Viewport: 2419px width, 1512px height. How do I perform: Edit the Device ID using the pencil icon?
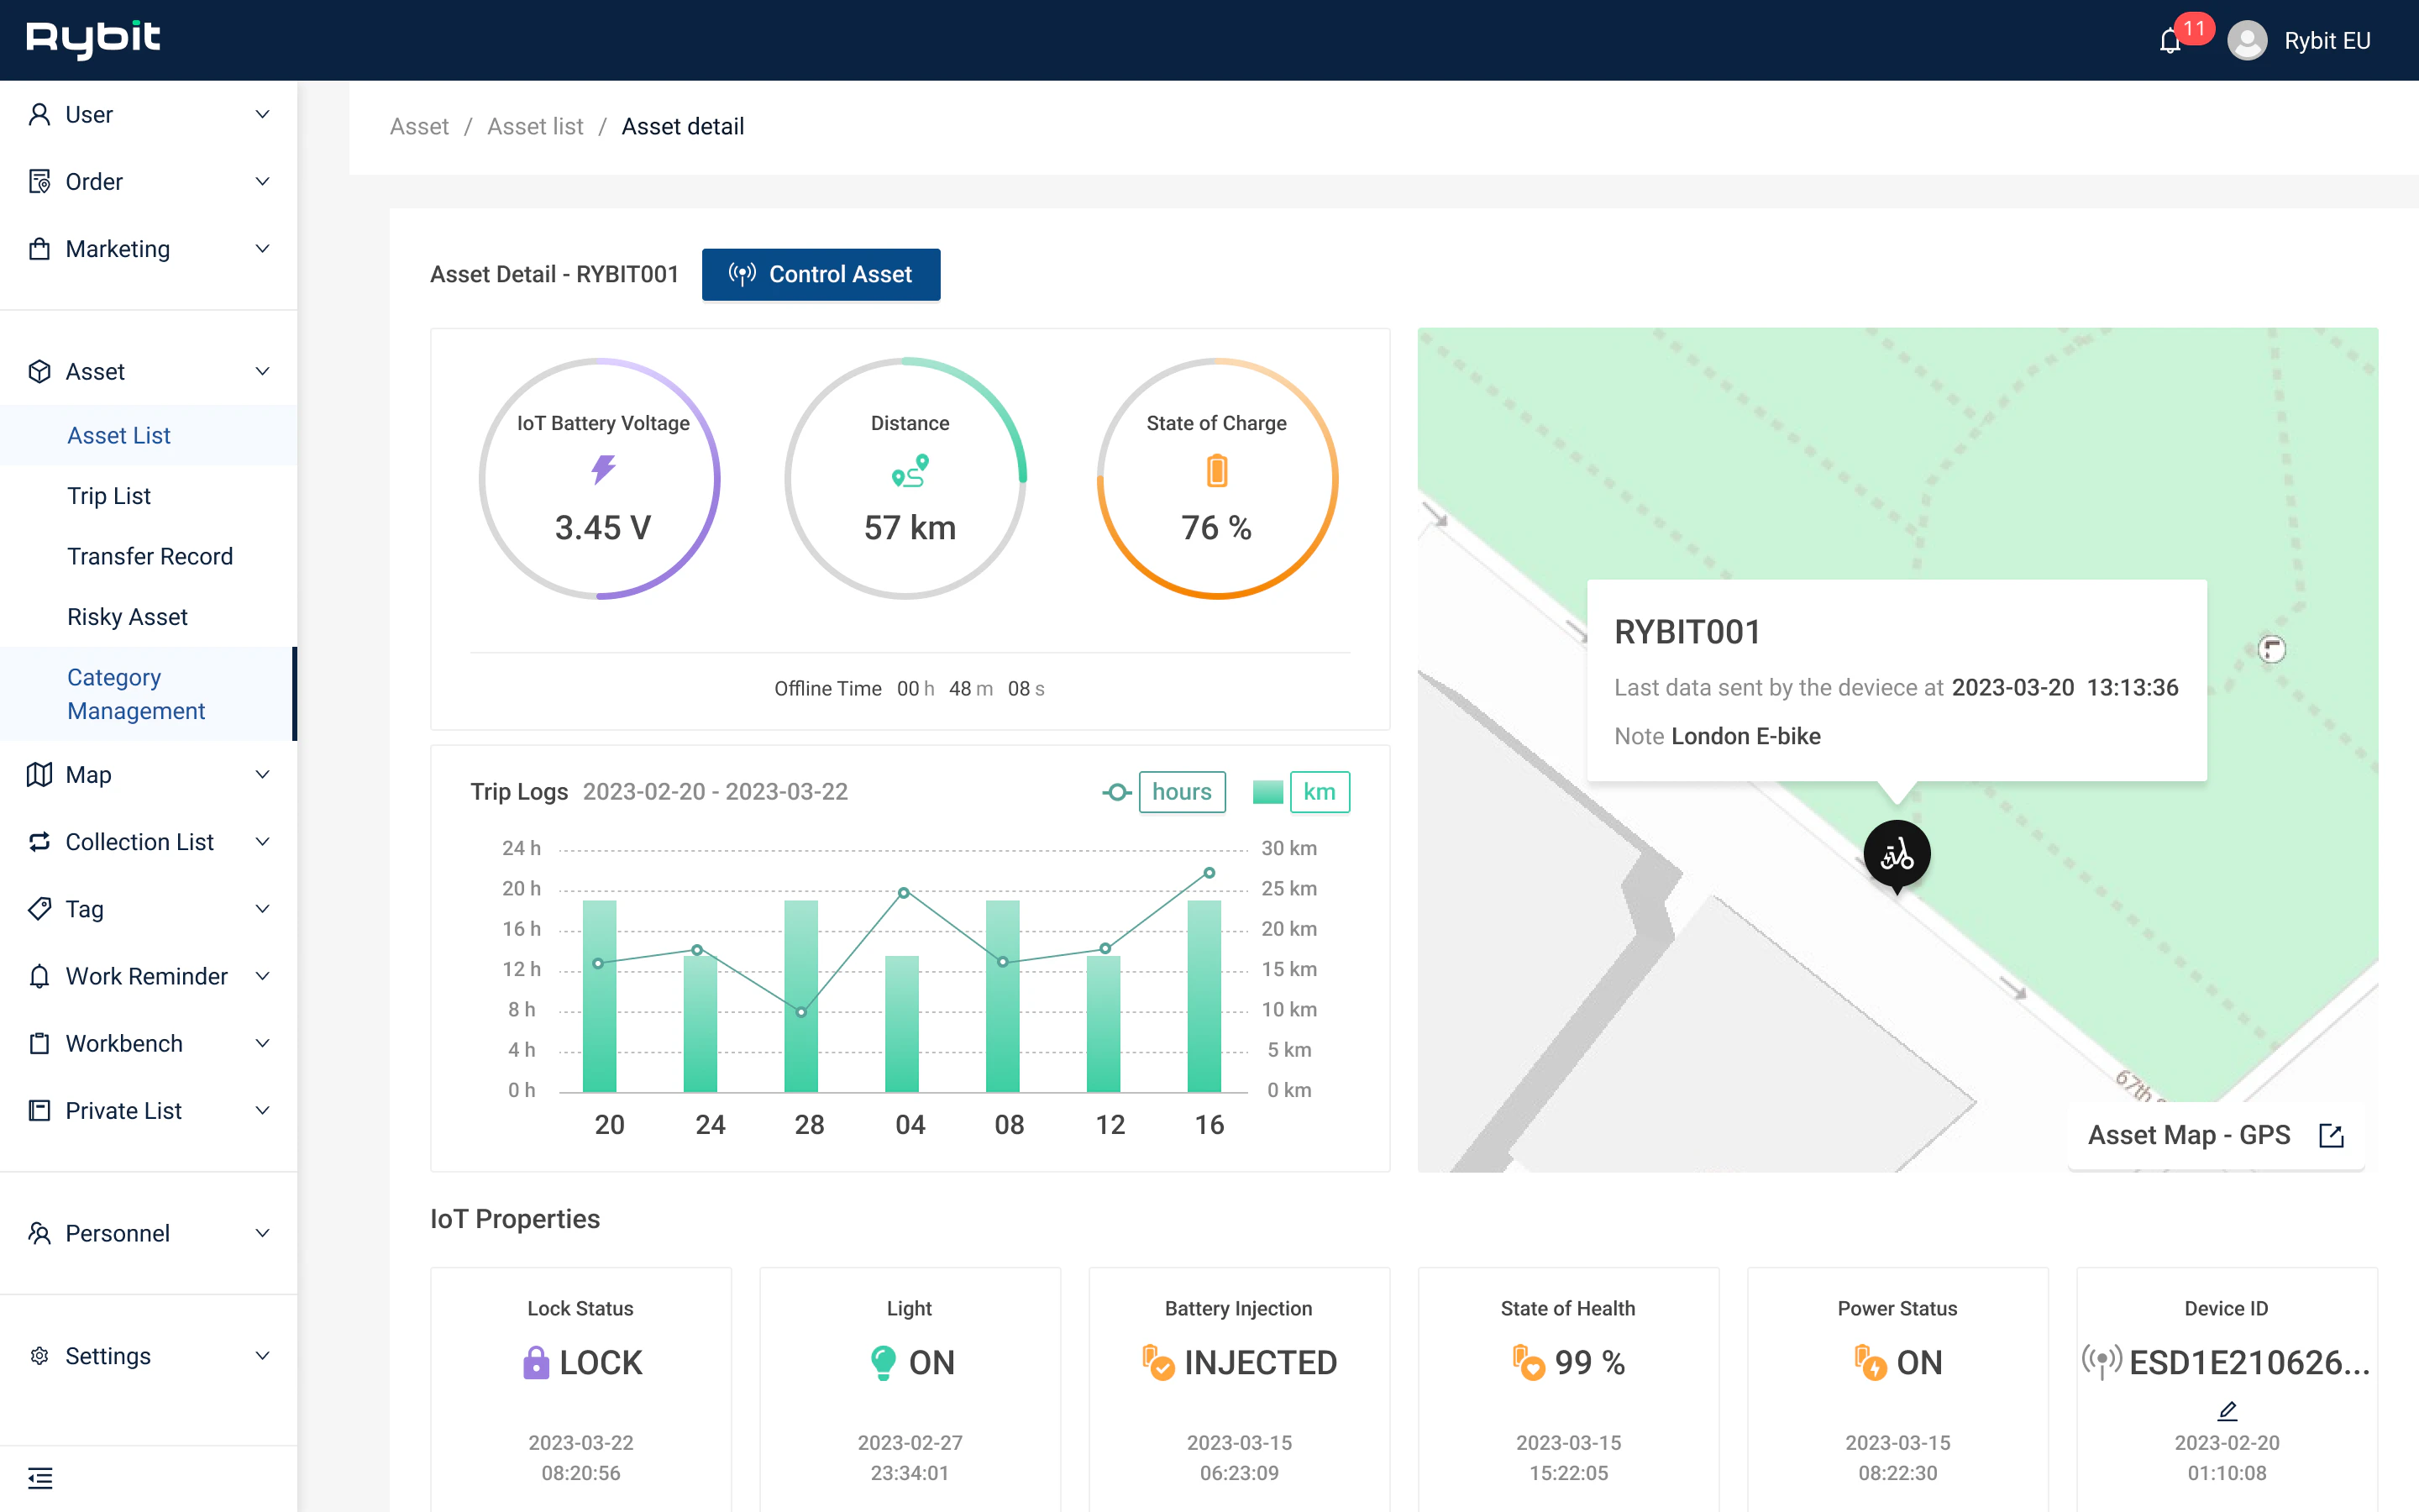(x=2226, y=1410)
